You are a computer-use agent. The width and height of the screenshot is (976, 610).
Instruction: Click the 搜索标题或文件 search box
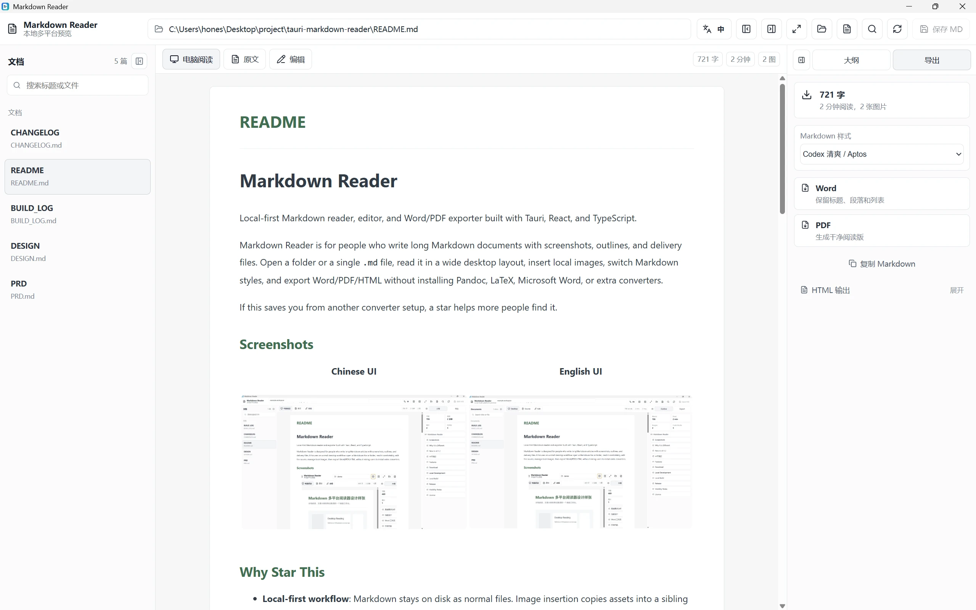click(77, 85)
